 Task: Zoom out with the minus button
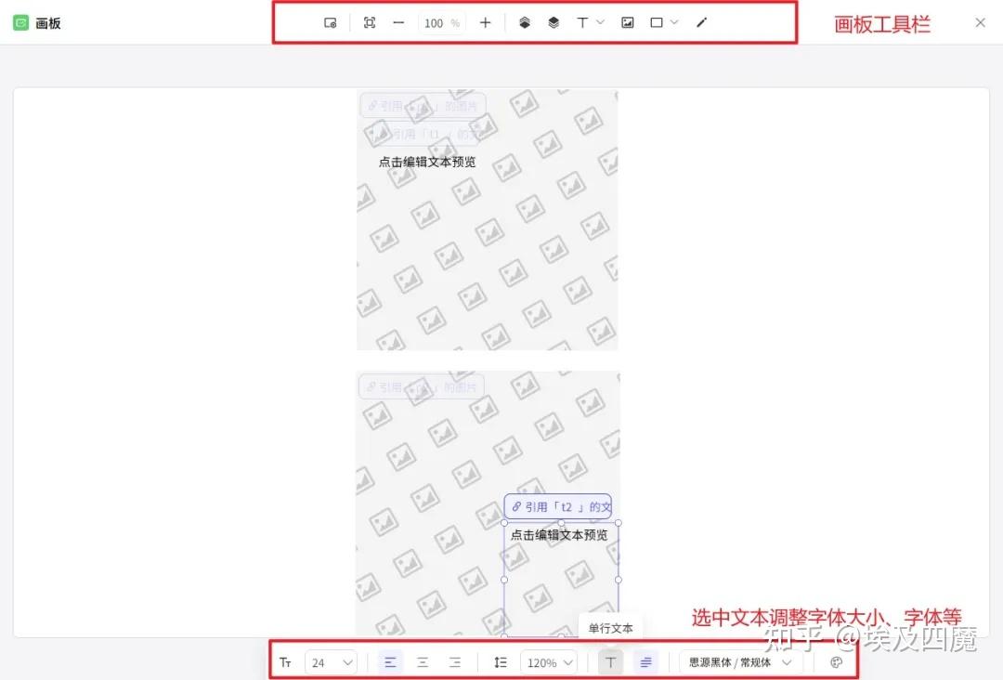(398, 23)
